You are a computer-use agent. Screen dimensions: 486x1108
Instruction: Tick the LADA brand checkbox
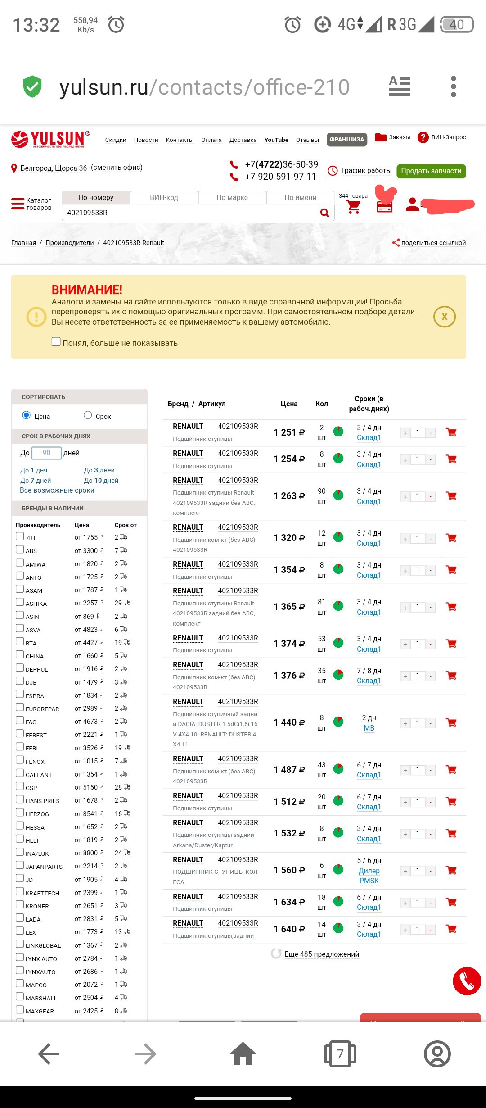pos(20,917)
